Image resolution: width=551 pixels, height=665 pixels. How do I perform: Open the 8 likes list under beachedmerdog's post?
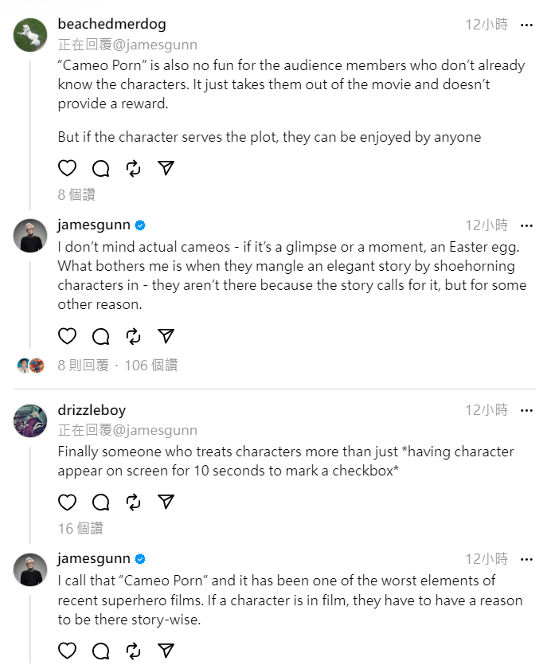coord(76,194)
